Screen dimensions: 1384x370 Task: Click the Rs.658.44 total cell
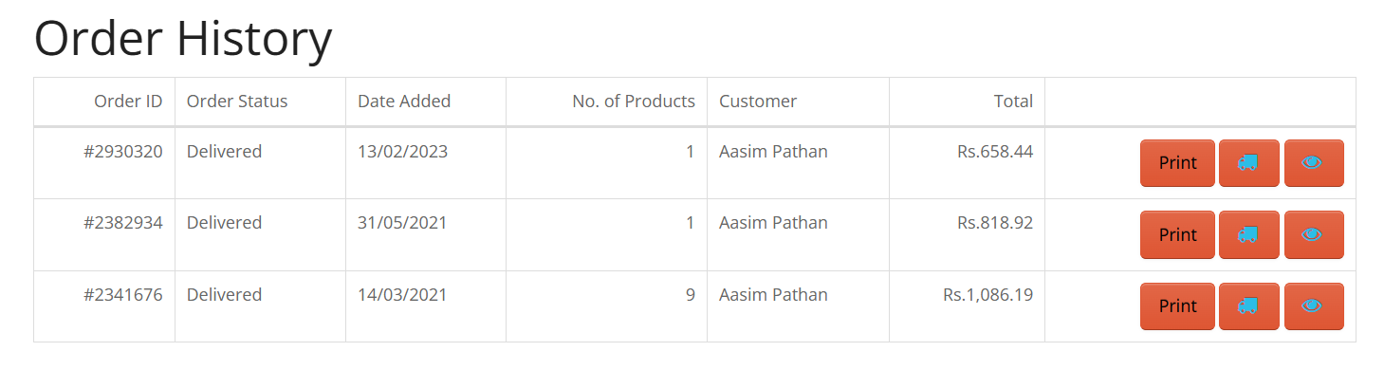tap(968, 163)
